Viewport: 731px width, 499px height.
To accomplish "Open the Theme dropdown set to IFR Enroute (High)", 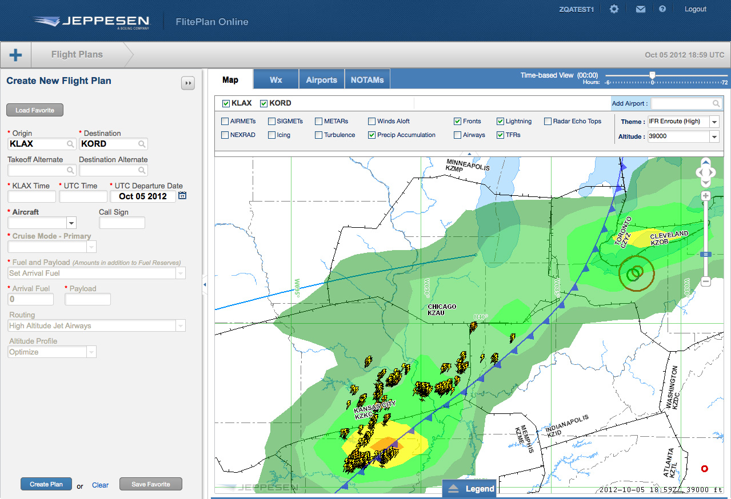I will [x=714, y=122].
